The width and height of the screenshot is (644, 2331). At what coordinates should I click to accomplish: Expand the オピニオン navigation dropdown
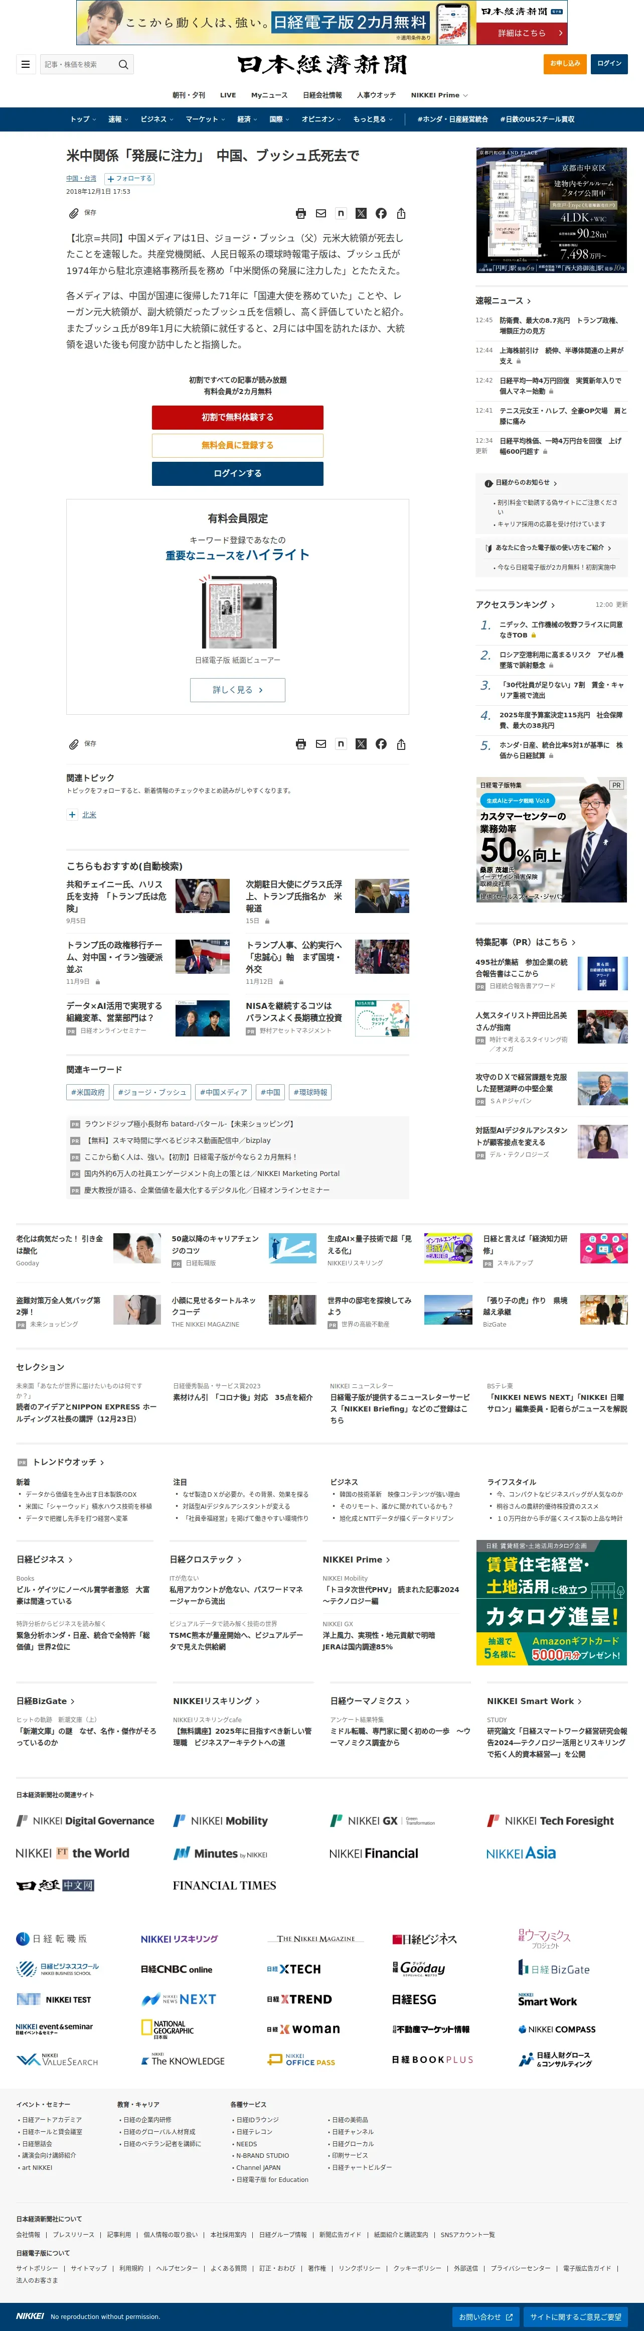322,119
